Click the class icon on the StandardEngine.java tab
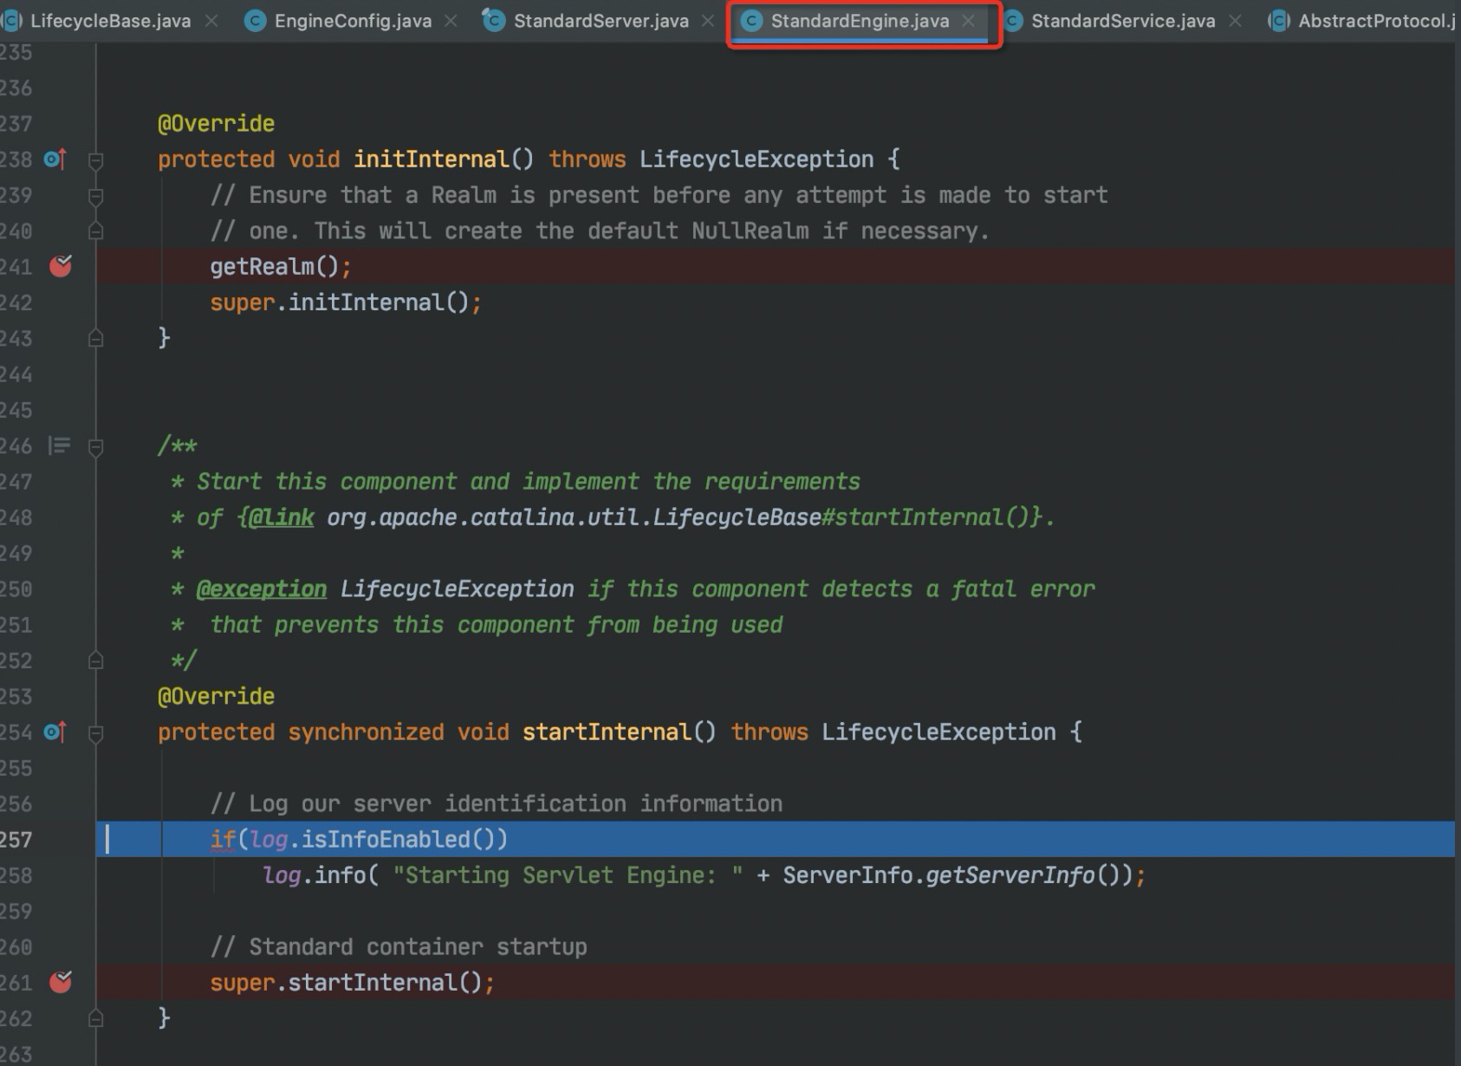This screenshot has width=1461, height=1066. [751, 21]
